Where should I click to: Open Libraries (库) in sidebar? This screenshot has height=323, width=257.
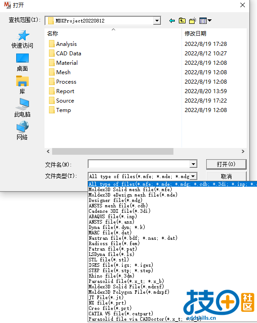coord(22,85)
